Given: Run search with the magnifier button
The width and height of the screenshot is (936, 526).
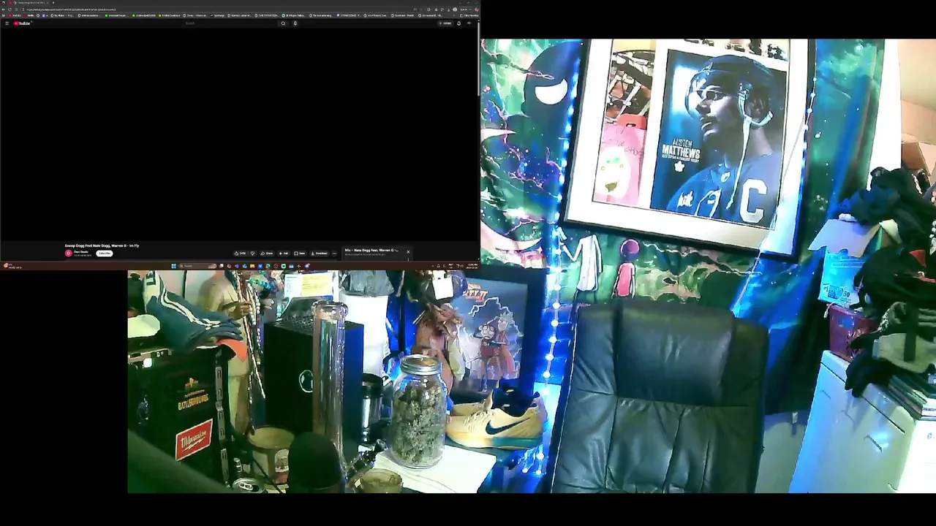Looking at the screenshot, I should [x=283, y=23].
